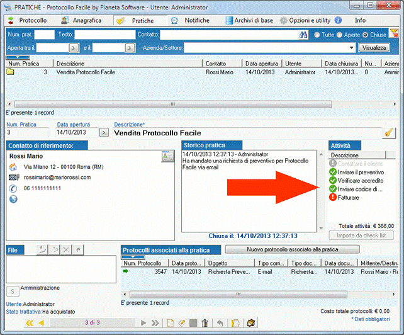The image size is (404, 335).
Task: Click the second icon in File panel toolbar
Action: pyautogui.click(x=55, y=249)
